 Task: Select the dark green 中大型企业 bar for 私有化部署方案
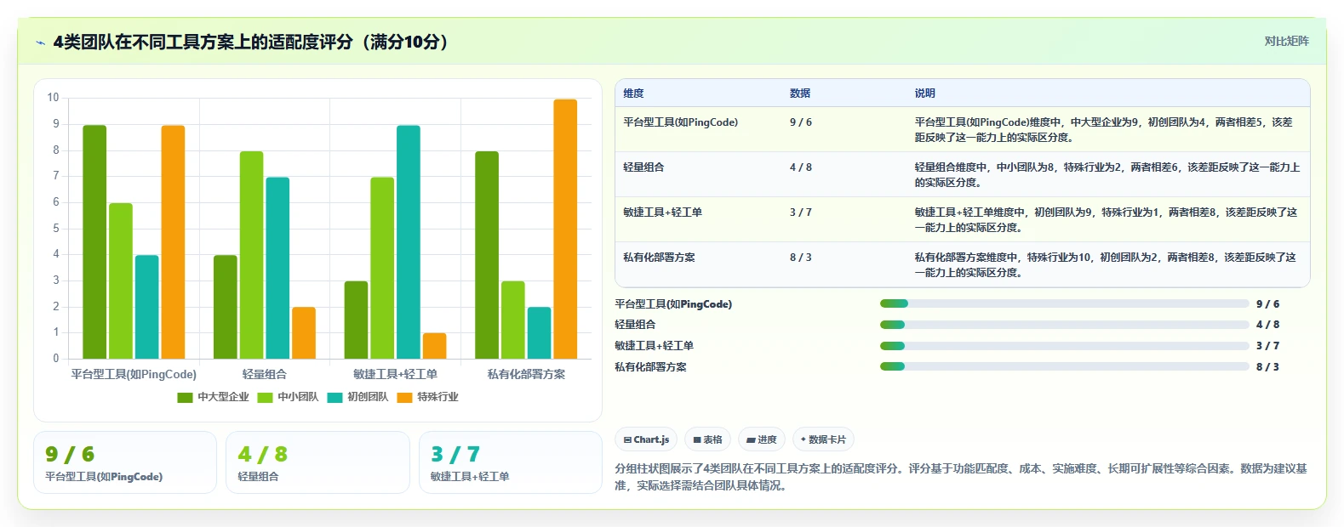tap(487, 255)
